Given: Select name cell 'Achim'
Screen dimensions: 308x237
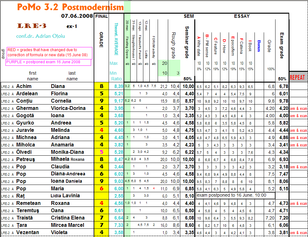Looking at the screenshot, I should click(x=24, y=86).
